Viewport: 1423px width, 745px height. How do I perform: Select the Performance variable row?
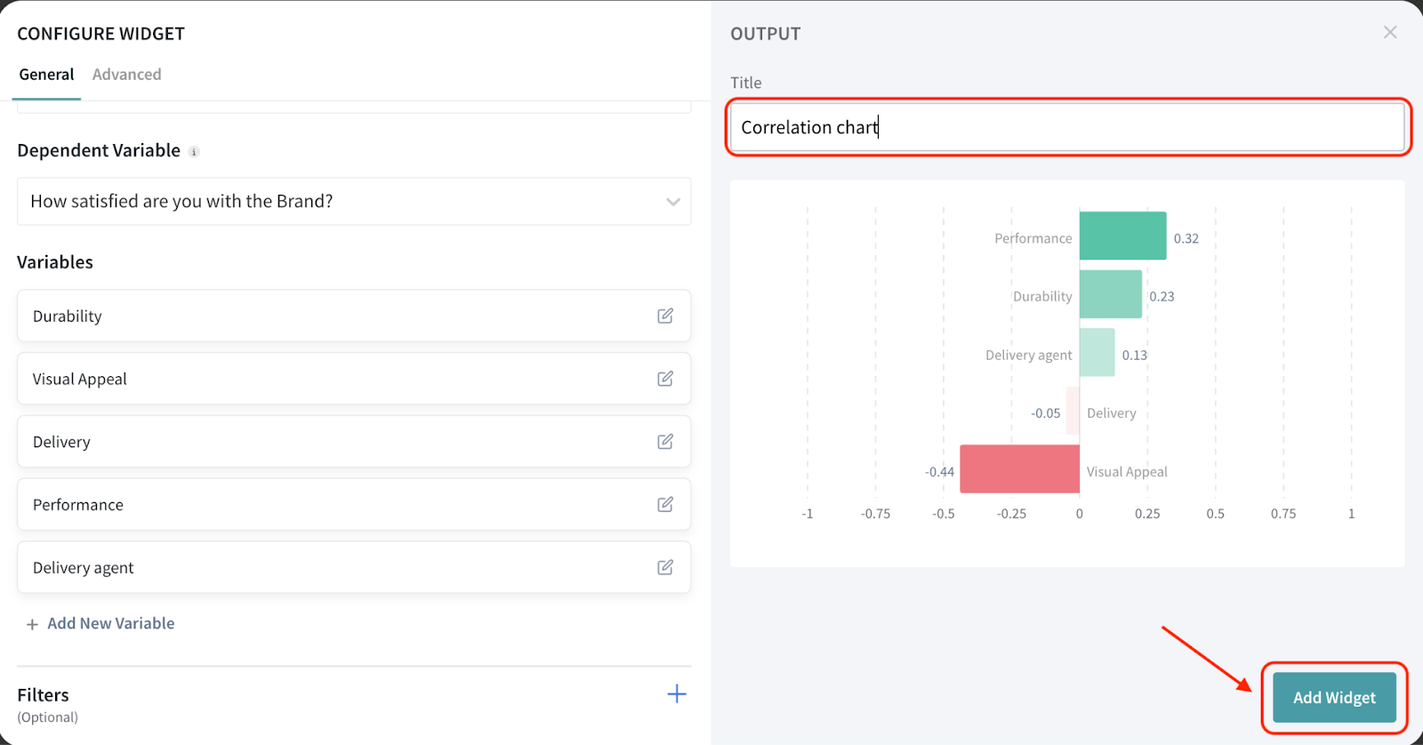coord(338,505)
